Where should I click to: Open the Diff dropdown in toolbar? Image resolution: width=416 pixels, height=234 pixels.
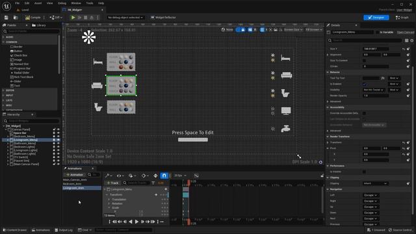point(56,18)
